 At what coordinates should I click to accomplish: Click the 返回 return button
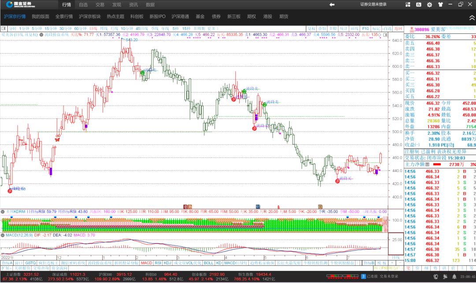[398, 28]
